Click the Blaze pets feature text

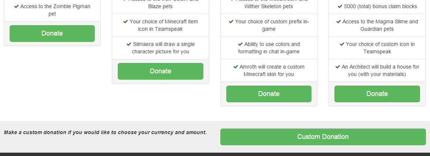coord(160,6)
